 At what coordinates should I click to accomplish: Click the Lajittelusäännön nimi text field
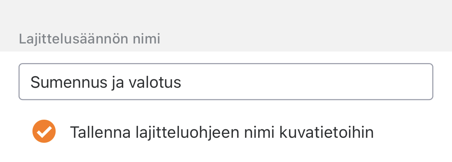click(226, 82)
